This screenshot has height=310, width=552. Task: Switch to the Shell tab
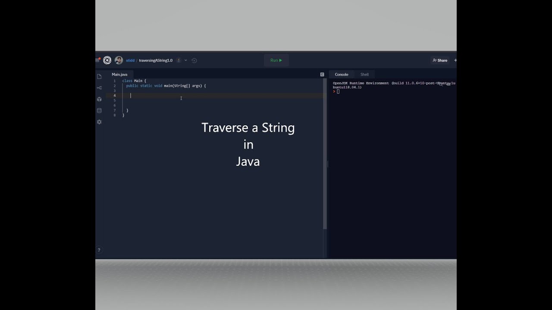[364, 74]
